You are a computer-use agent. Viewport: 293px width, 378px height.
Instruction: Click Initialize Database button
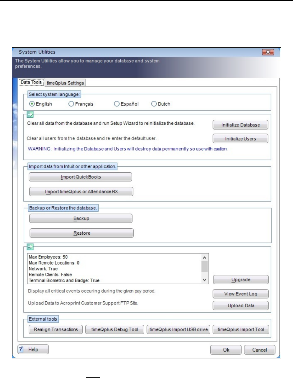point(240,125)
